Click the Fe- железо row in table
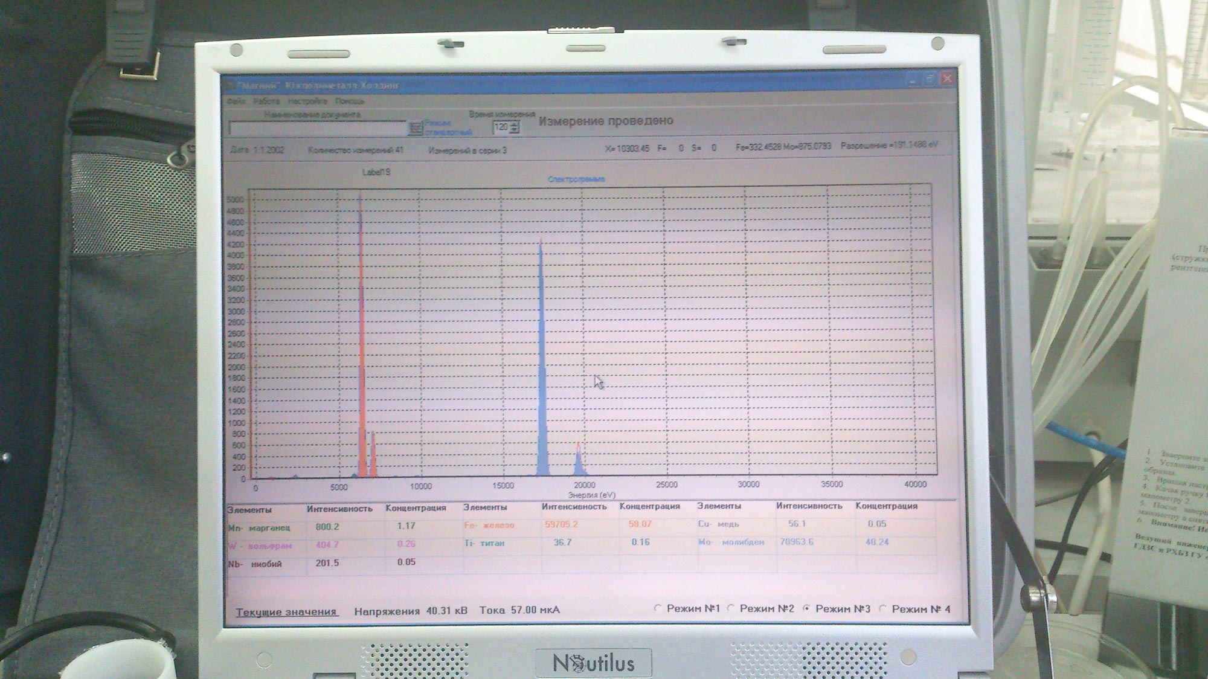The height and width of the screenshot is (679, 1208). (x=489, y=525)
